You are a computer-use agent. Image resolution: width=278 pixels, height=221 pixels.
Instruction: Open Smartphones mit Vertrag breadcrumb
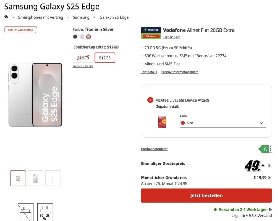pos(40,17)
